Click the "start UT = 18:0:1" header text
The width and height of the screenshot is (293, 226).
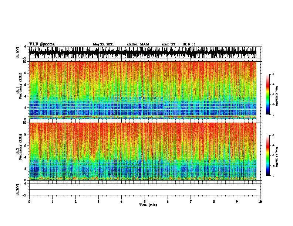coord(179,44)
